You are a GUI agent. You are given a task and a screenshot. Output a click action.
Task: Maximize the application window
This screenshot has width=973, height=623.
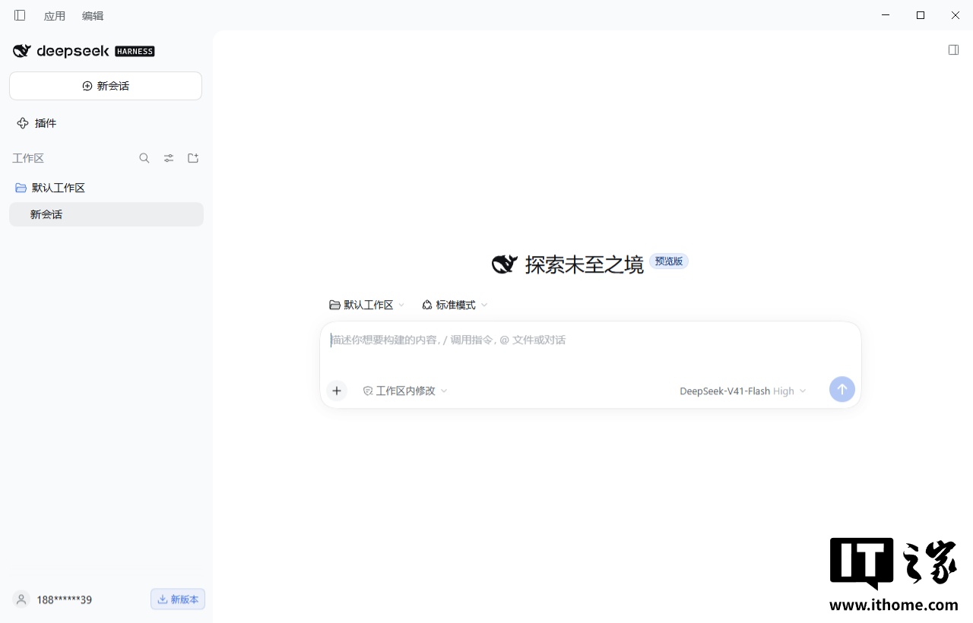(x=921, y=15)
